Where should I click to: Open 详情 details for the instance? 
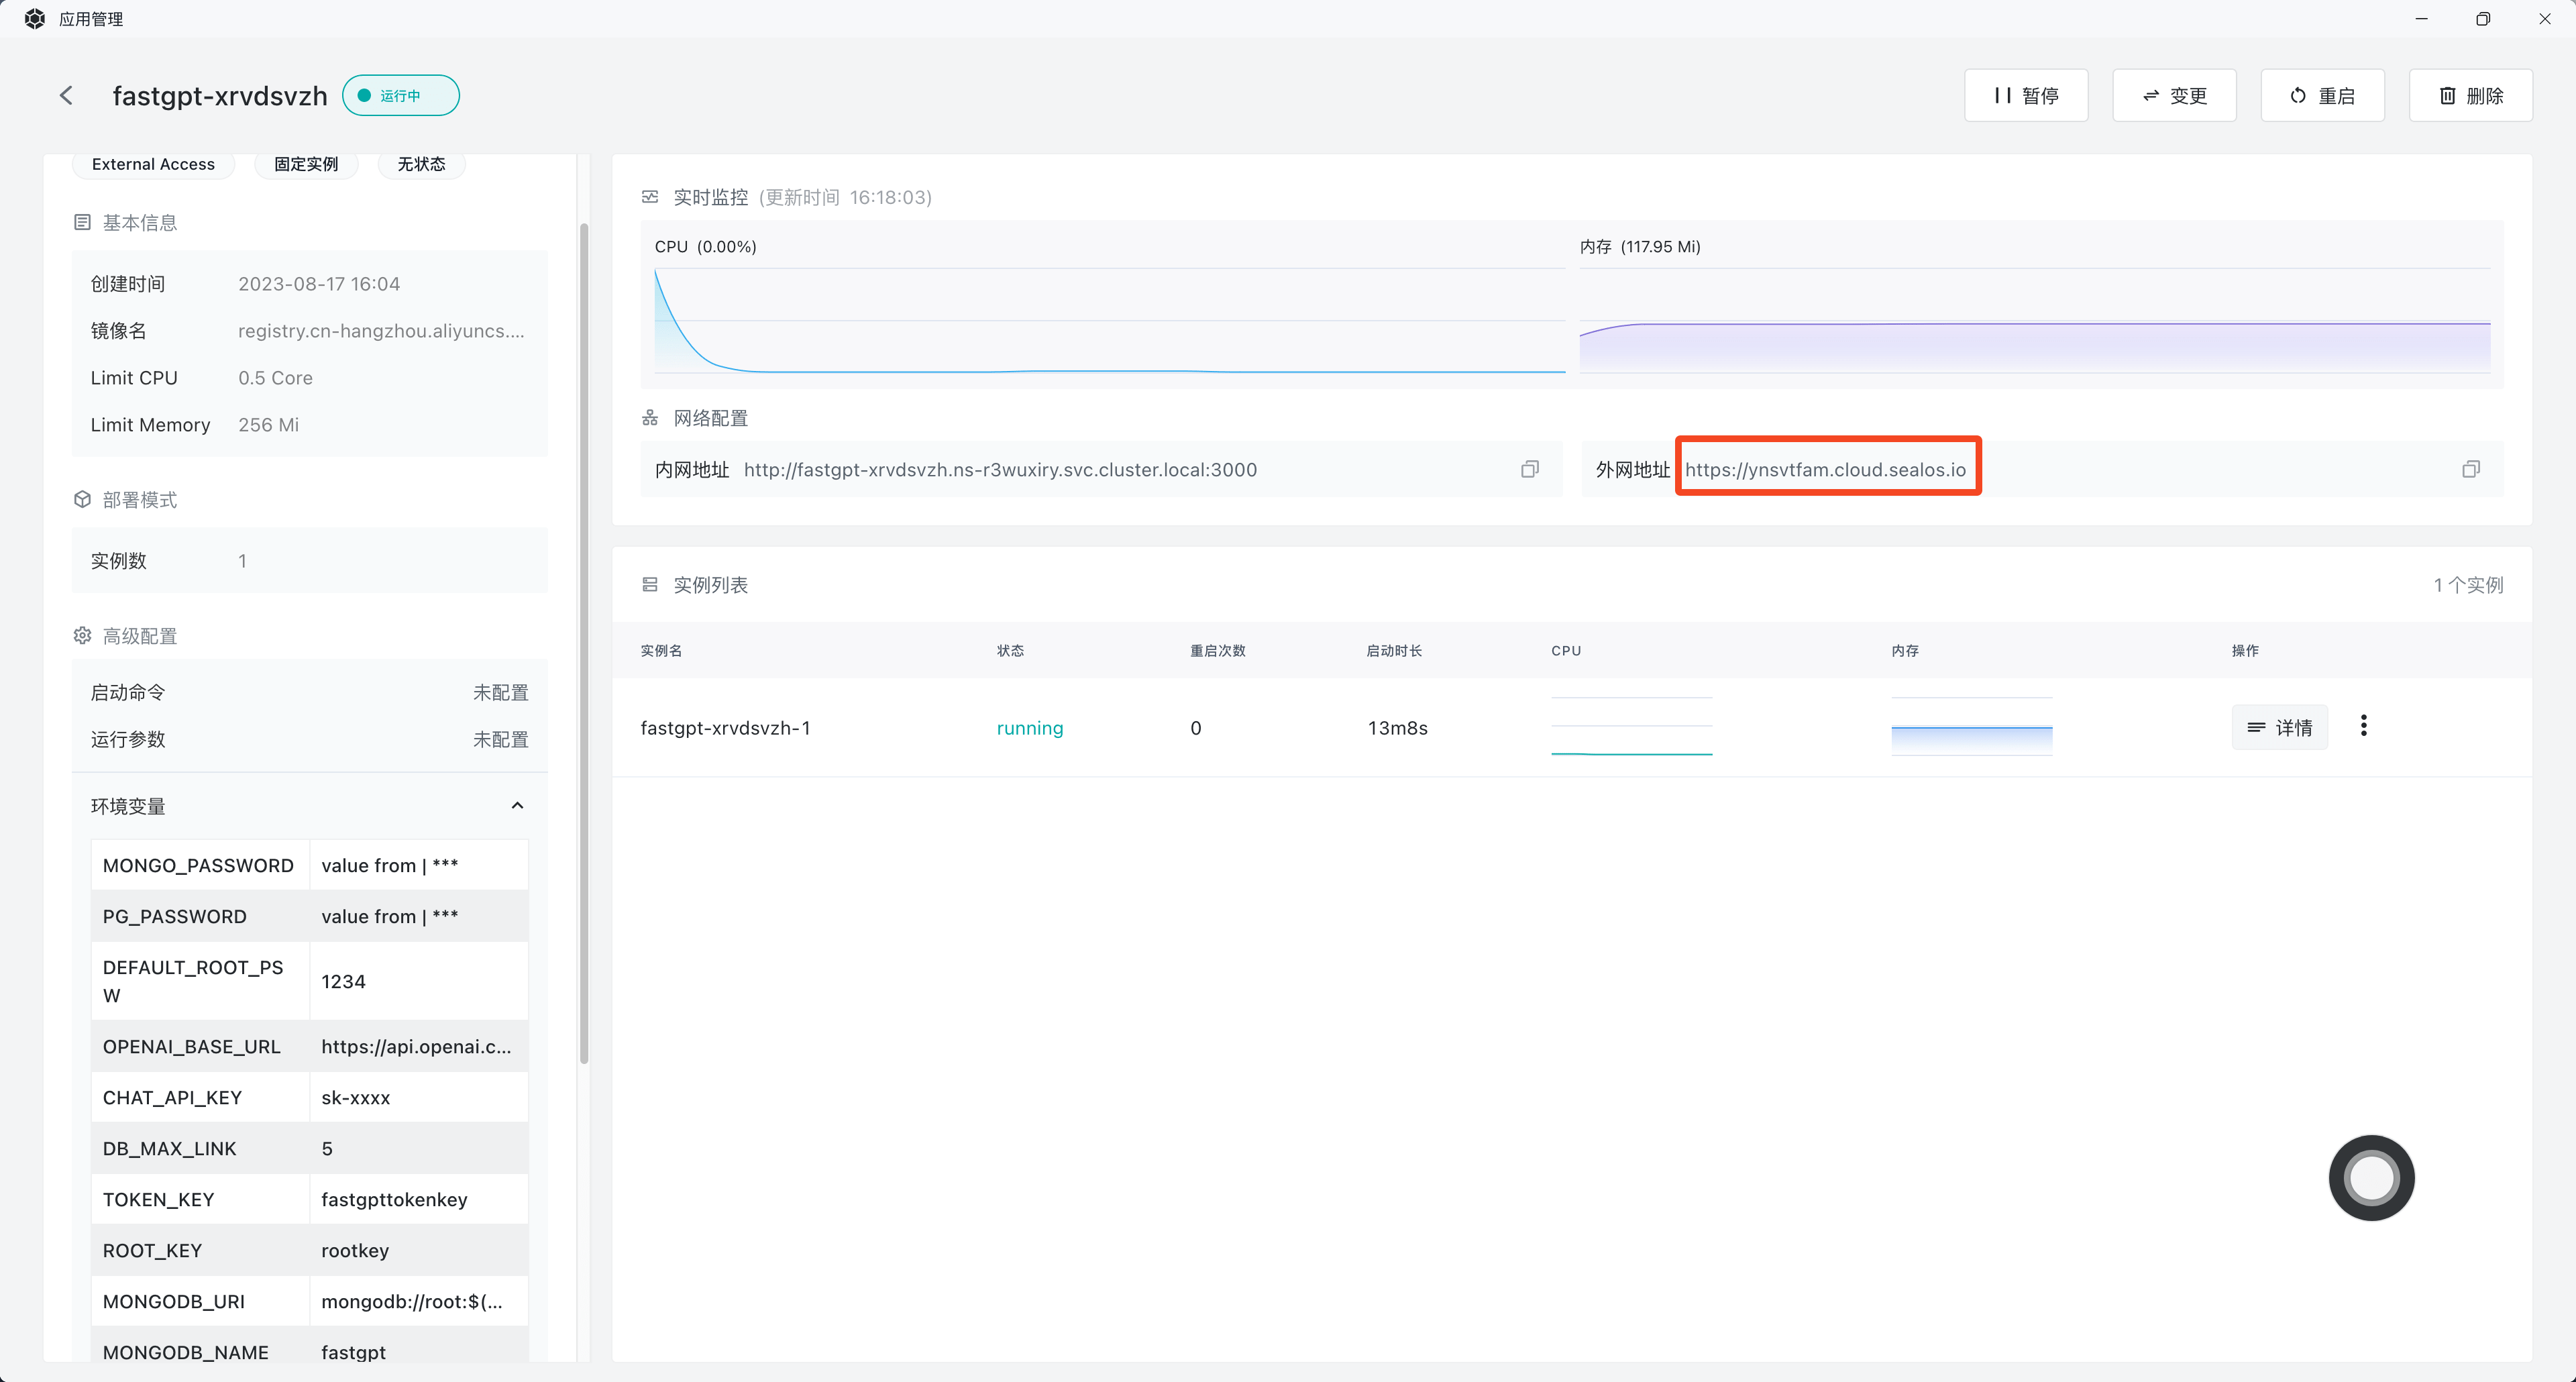coord(2279,727)
